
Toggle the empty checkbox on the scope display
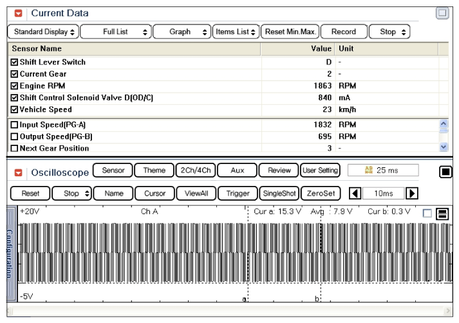pos(427,213)
